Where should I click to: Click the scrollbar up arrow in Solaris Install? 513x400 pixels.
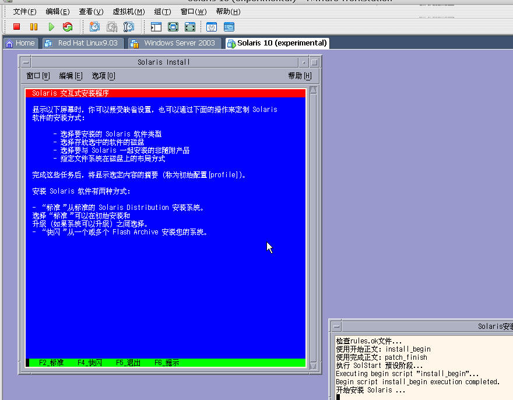pyautogui.click(x=313, y=90)
